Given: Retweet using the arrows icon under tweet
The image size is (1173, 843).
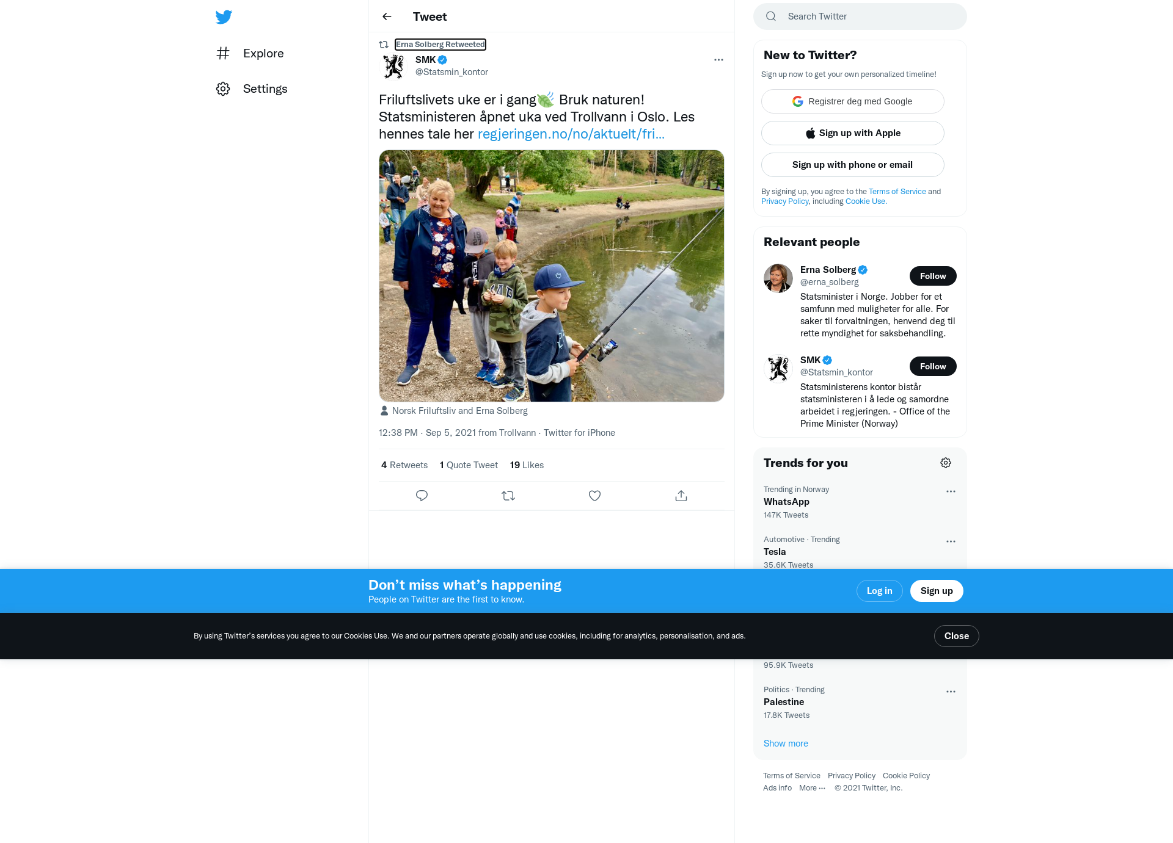Looking at the screenshot, I should pyautogui.click(x=508, y=496).
